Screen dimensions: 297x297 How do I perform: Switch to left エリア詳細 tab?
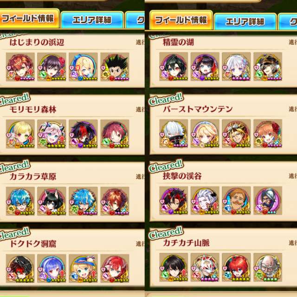click(x=92, y=20)
